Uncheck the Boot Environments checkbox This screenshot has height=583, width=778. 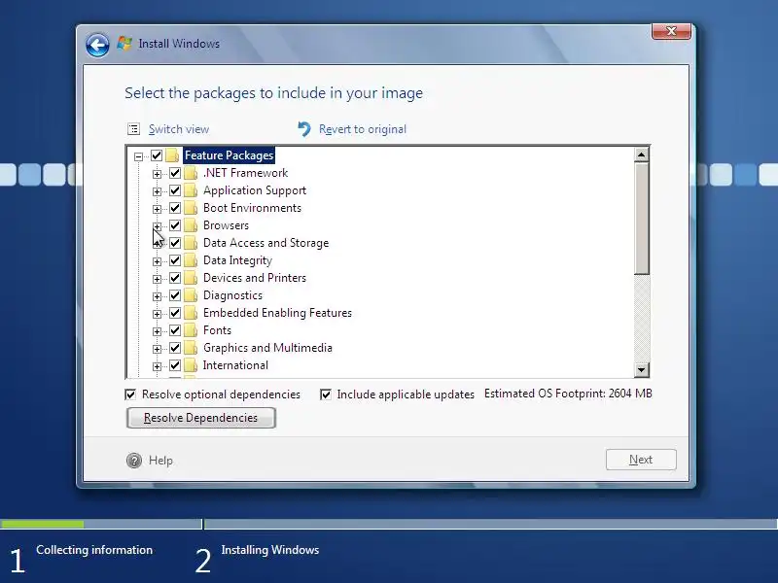coord(175,208)
